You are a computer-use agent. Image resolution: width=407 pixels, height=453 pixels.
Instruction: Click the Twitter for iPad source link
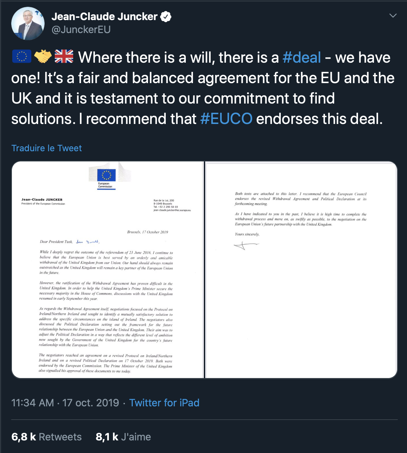click(x=164, y=403)
